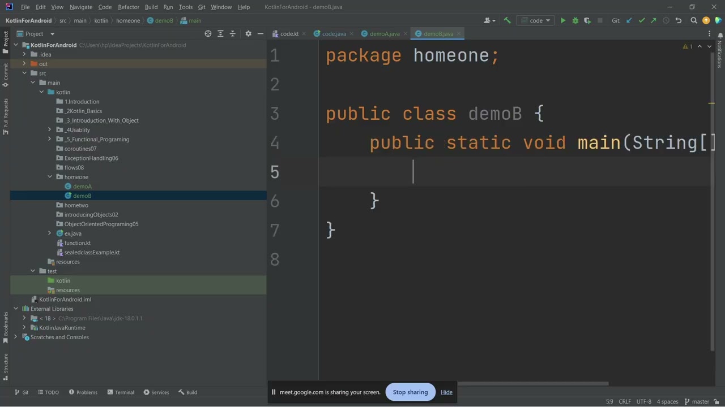Expand the out folder
725x407 pixels.
(x=24, y=64)
